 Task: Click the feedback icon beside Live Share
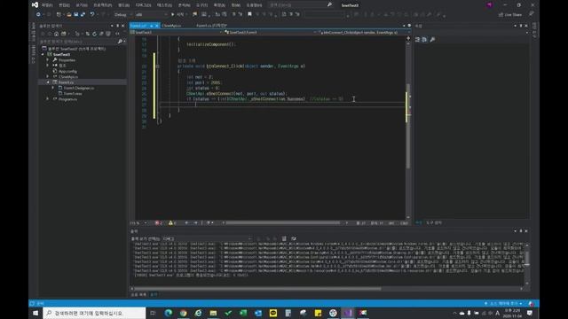pos(531,14)
